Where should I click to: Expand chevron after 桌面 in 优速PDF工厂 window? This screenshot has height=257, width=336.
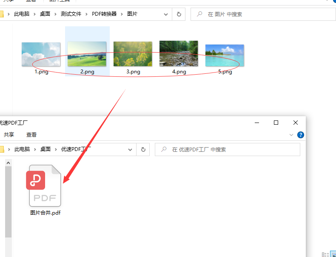(x=56, y=150)
